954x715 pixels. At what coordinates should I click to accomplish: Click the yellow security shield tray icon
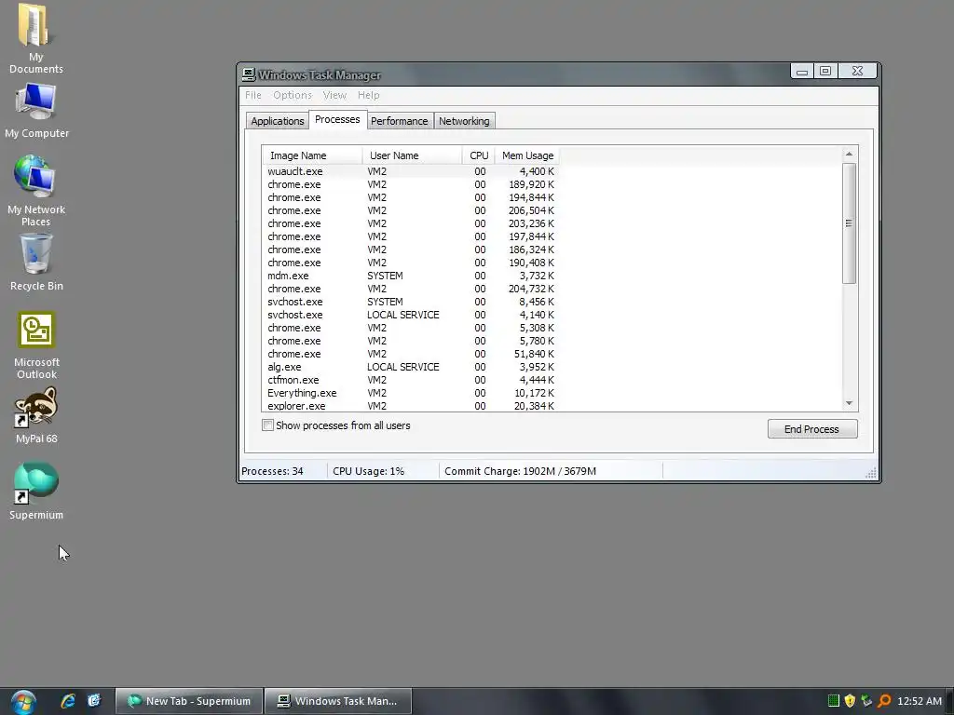point(850,701)
